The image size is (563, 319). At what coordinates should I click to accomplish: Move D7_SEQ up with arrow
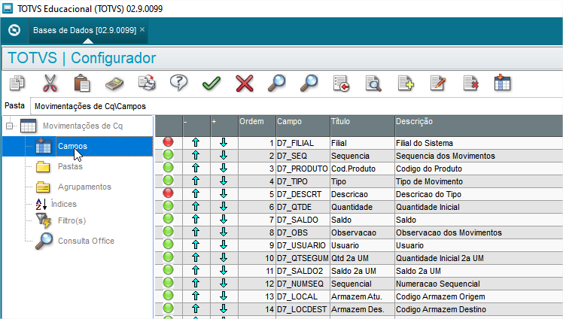tap(196, 156)
